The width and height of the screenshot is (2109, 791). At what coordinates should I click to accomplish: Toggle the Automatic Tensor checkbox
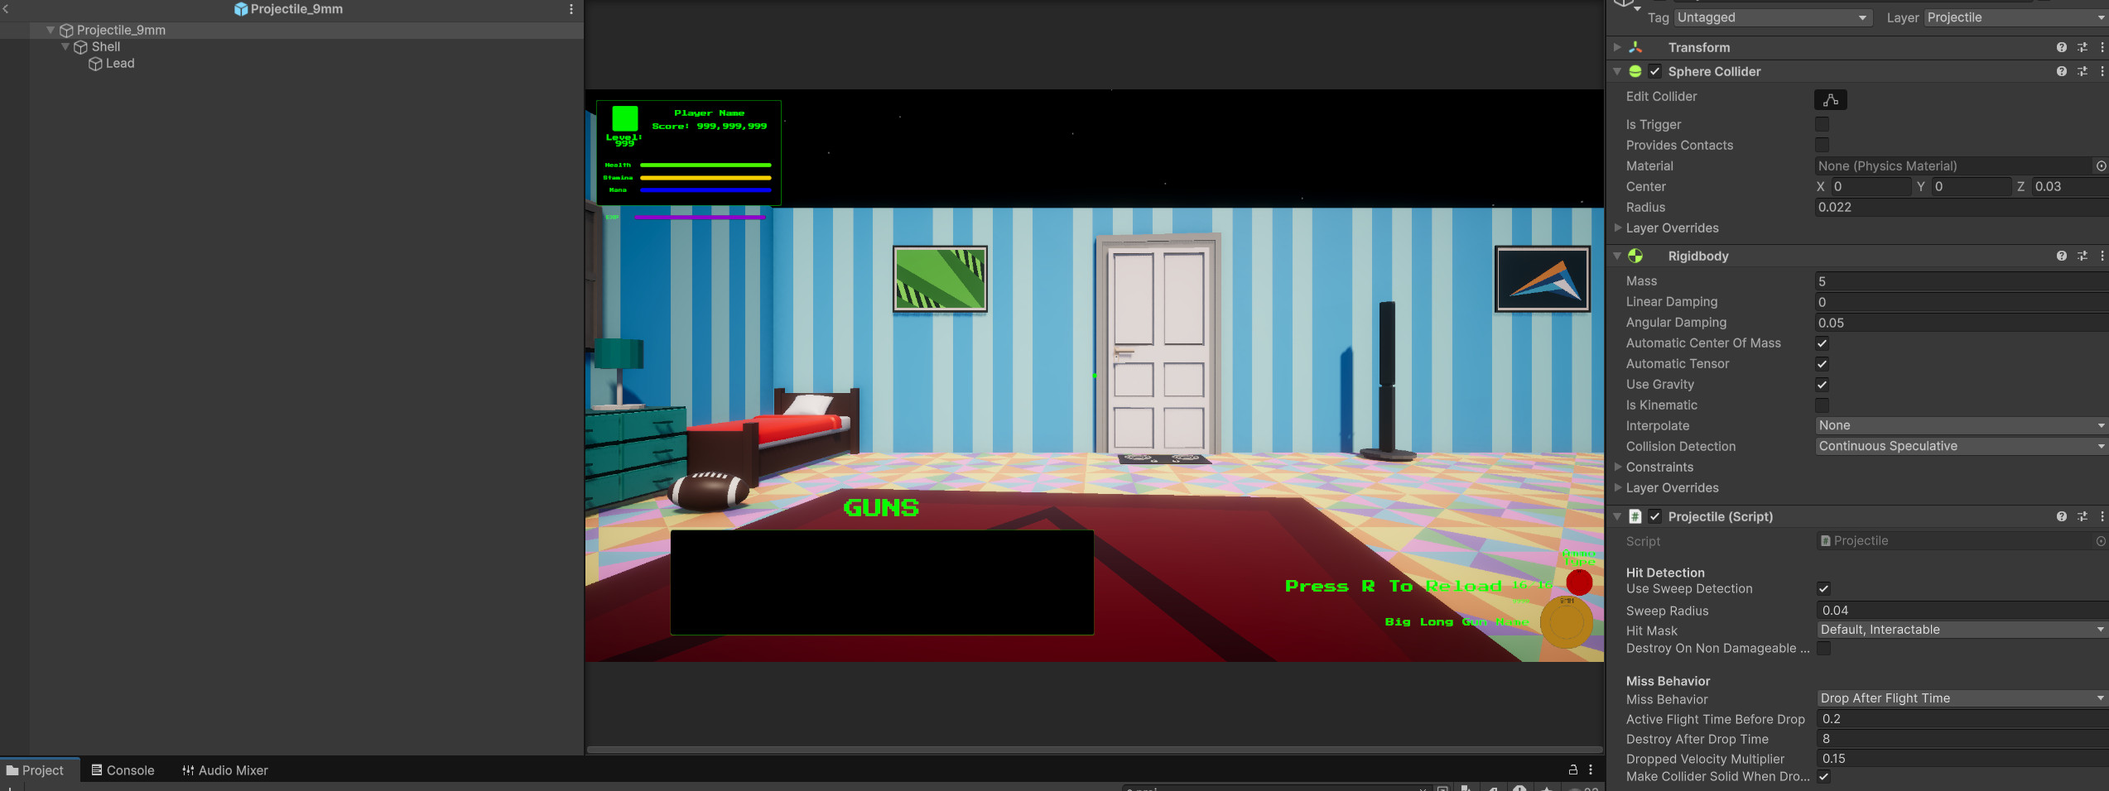point(1822,364)
